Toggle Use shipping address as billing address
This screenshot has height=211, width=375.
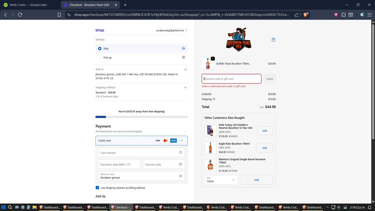point(97,188)
